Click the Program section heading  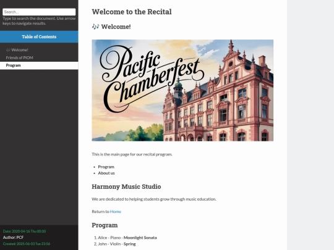tap(105, 225)
